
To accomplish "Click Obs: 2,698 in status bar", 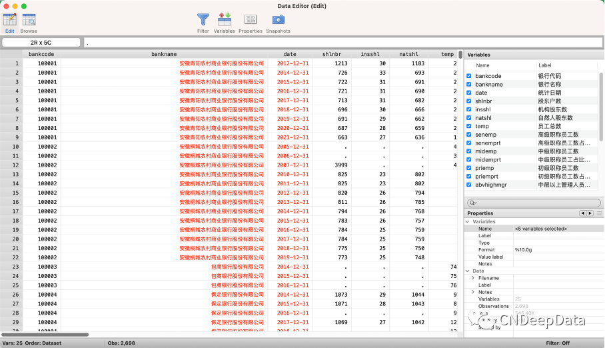I will [121, 343].
